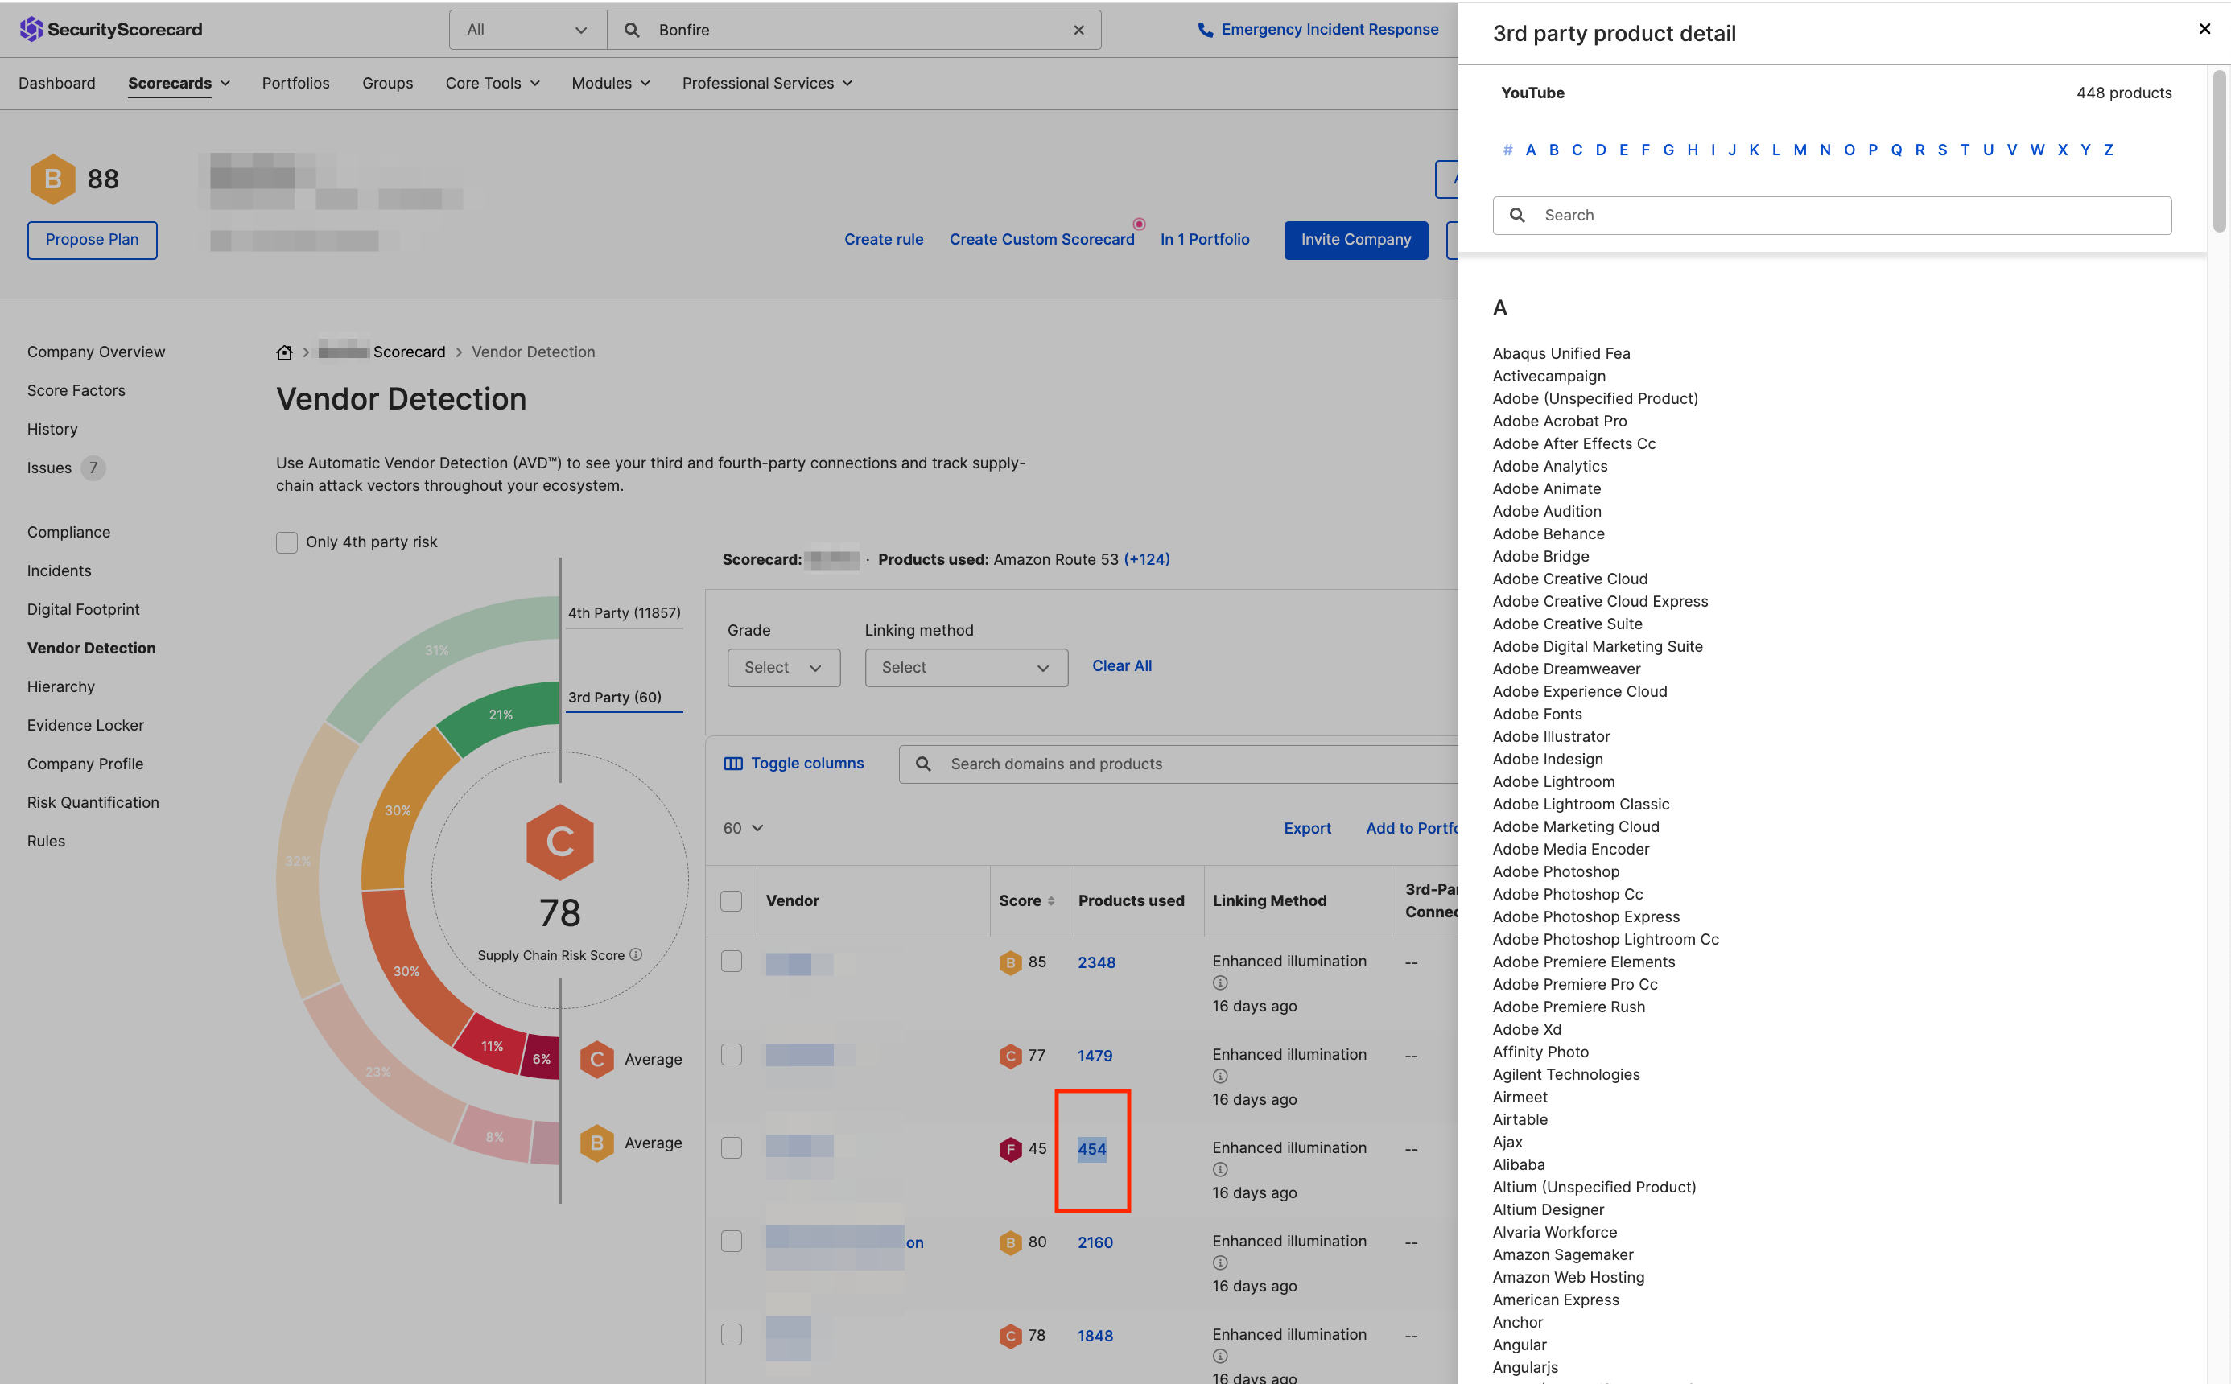Click the Export link
The height and width of the screenshot is (1384, 2231).
coord(1307,828)
